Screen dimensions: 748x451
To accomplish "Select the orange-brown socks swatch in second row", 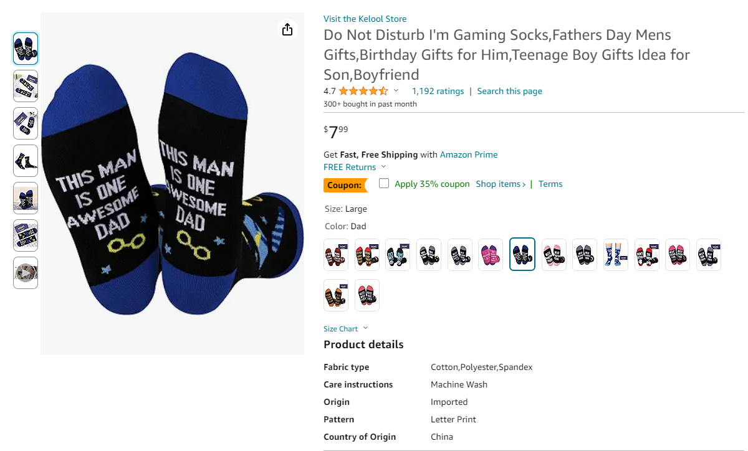I will tap(336, 295).
